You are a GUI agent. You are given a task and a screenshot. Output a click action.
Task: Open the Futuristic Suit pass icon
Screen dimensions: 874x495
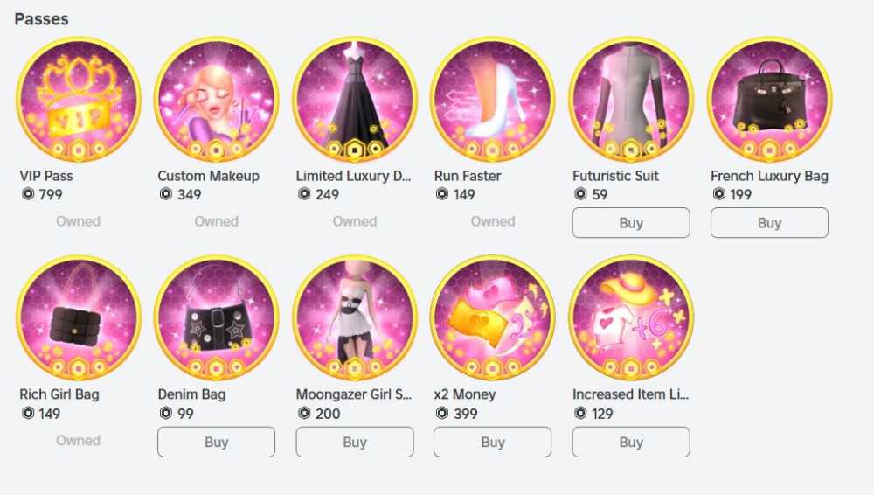[x=631, y=100]
